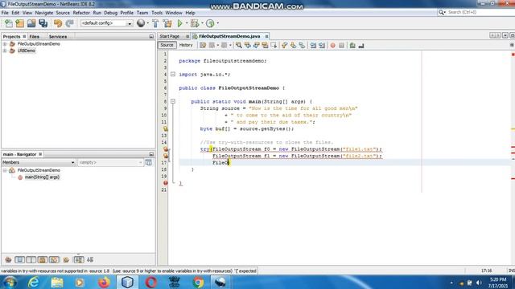Click the globe browser icon in the toolbar
The height and width of the screenshot is (289, 515).
(x=141, y=23)
